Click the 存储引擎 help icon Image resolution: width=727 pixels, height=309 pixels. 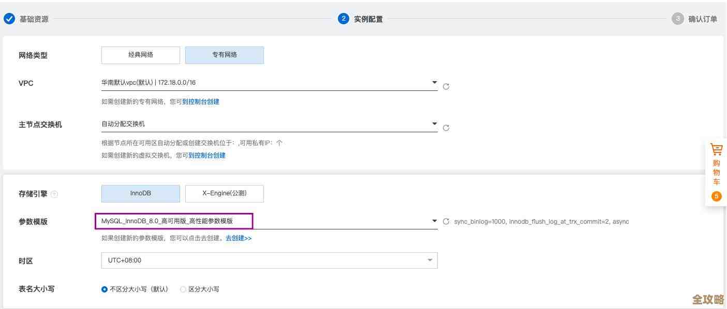click(x=55, y=194)
